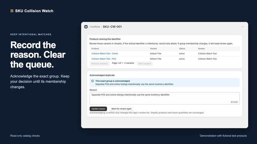The height and width of the screenshot is (144, 257).
Task: Click the Next variants button
Action: tap(145, 64)
